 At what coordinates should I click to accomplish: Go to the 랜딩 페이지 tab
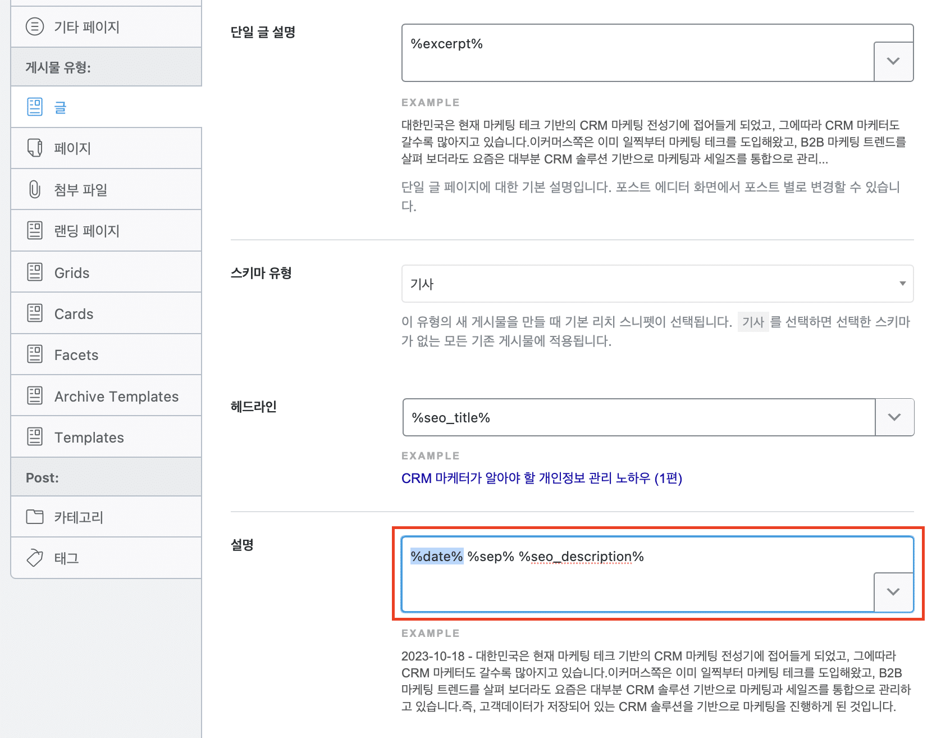click(x=106, y=230)
